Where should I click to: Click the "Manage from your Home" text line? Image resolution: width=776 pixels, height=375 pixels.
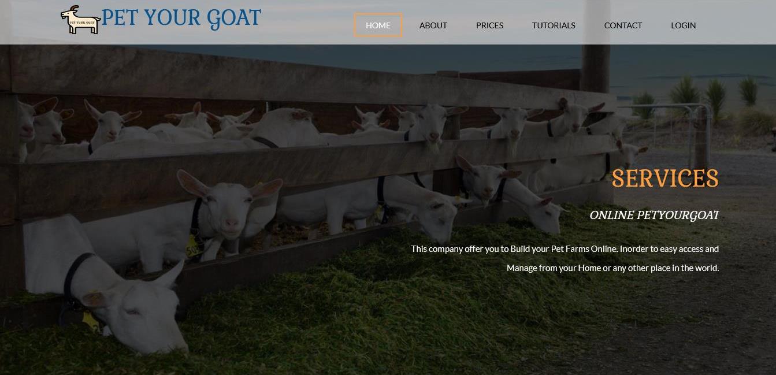coord(612,268)
